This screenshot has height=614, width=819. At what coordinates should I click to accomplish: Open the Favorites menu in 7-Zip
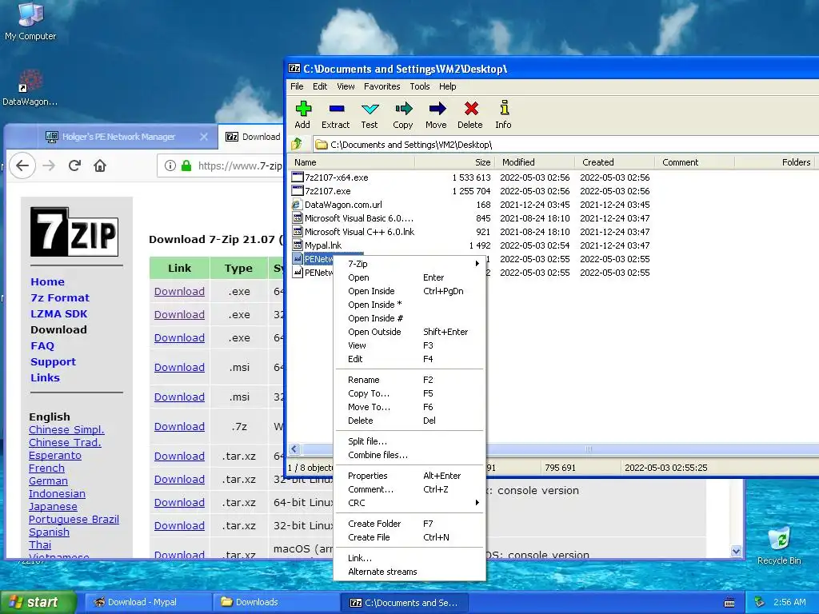pos(382,86)
